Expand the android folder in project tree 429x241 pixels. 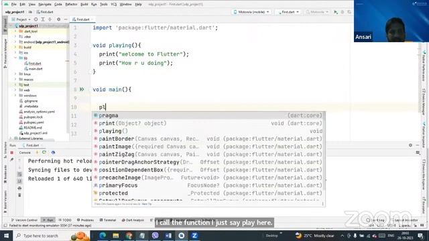click(15, 42)
